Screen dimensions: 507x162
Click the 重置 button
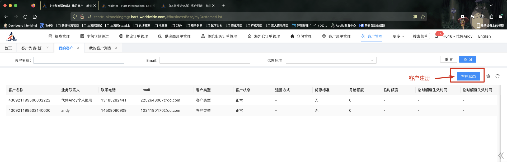point(449,59)
